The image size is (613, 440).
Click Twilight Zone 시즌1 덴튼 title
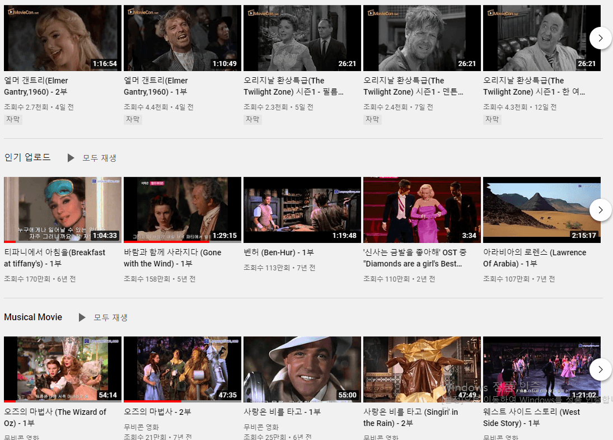[414, 86]
